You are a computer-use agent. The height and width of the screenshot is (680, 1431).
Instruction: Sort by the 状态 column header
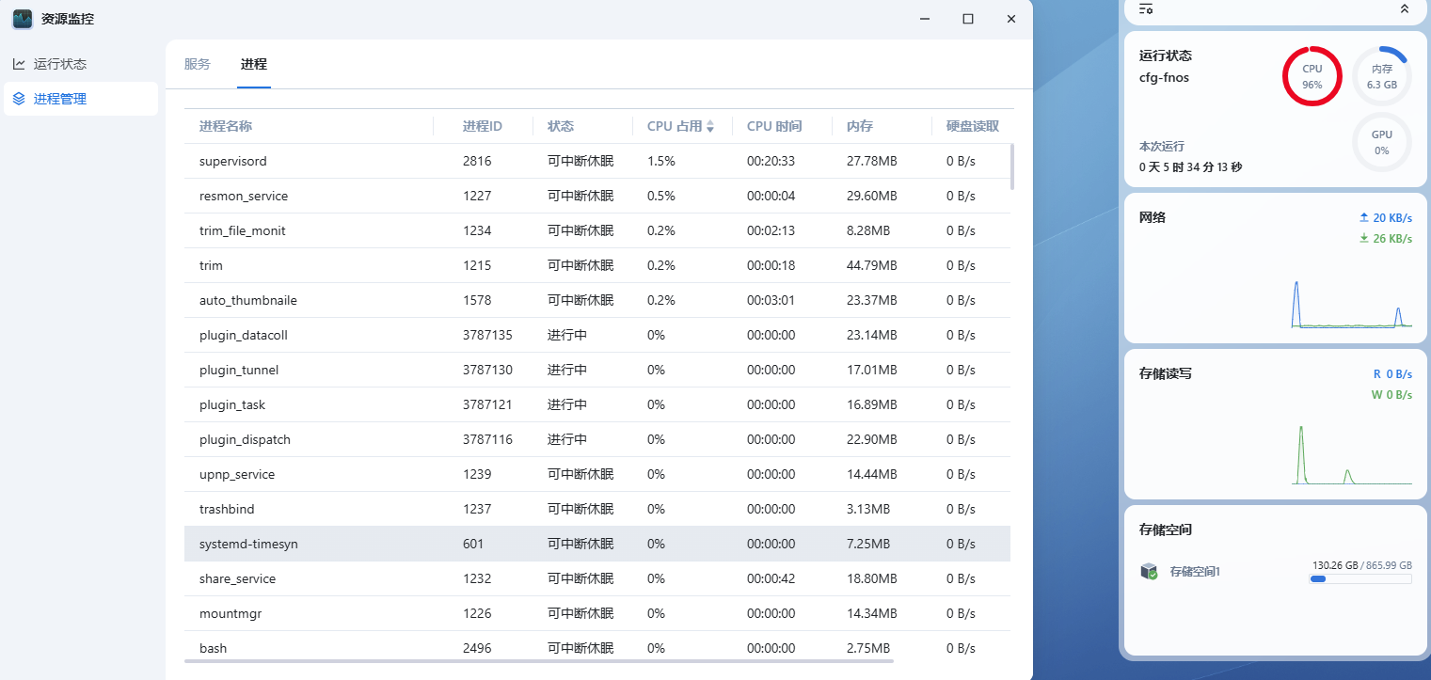(561, 126)
